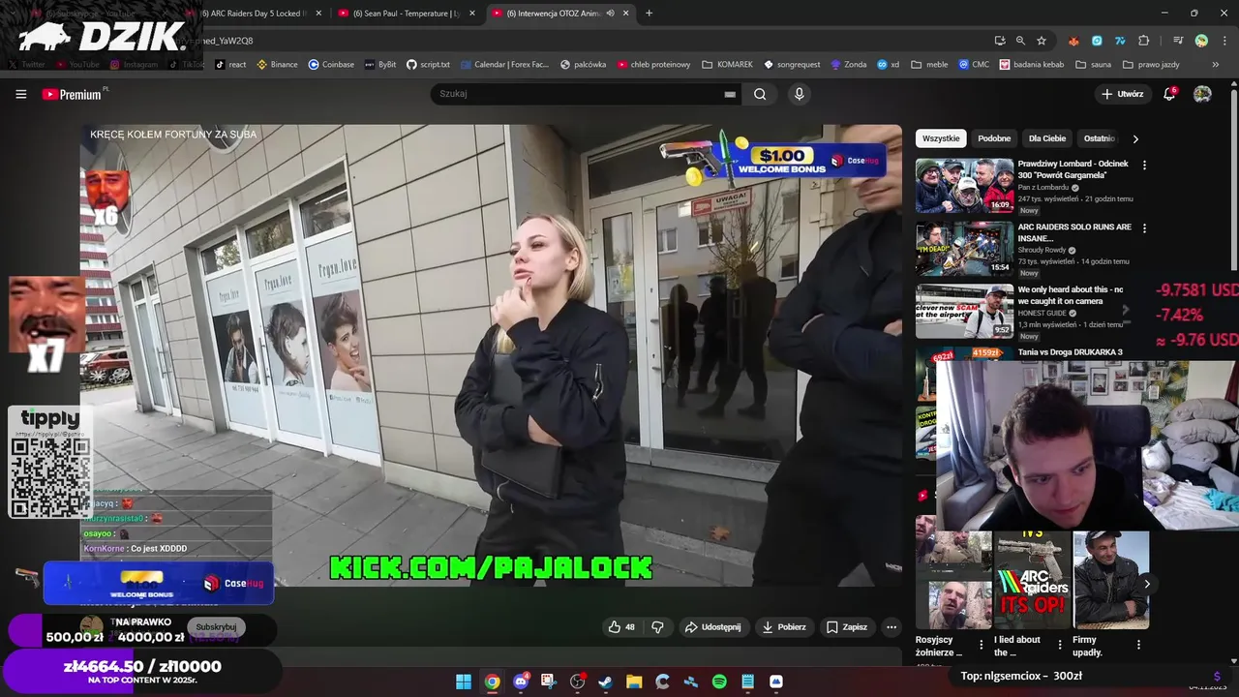Open 'We only heard about this' video title
Screen dimensions: 1239x697
[x=1071, y=295]
